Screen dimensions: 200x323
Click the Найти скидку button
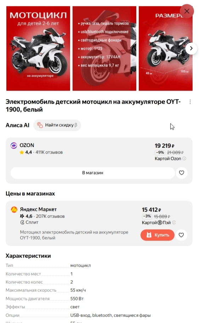click(x=57, y=125)
